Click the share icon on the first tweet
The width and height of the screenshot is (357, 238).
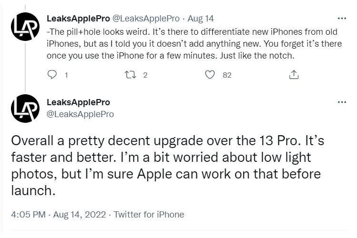294,75
